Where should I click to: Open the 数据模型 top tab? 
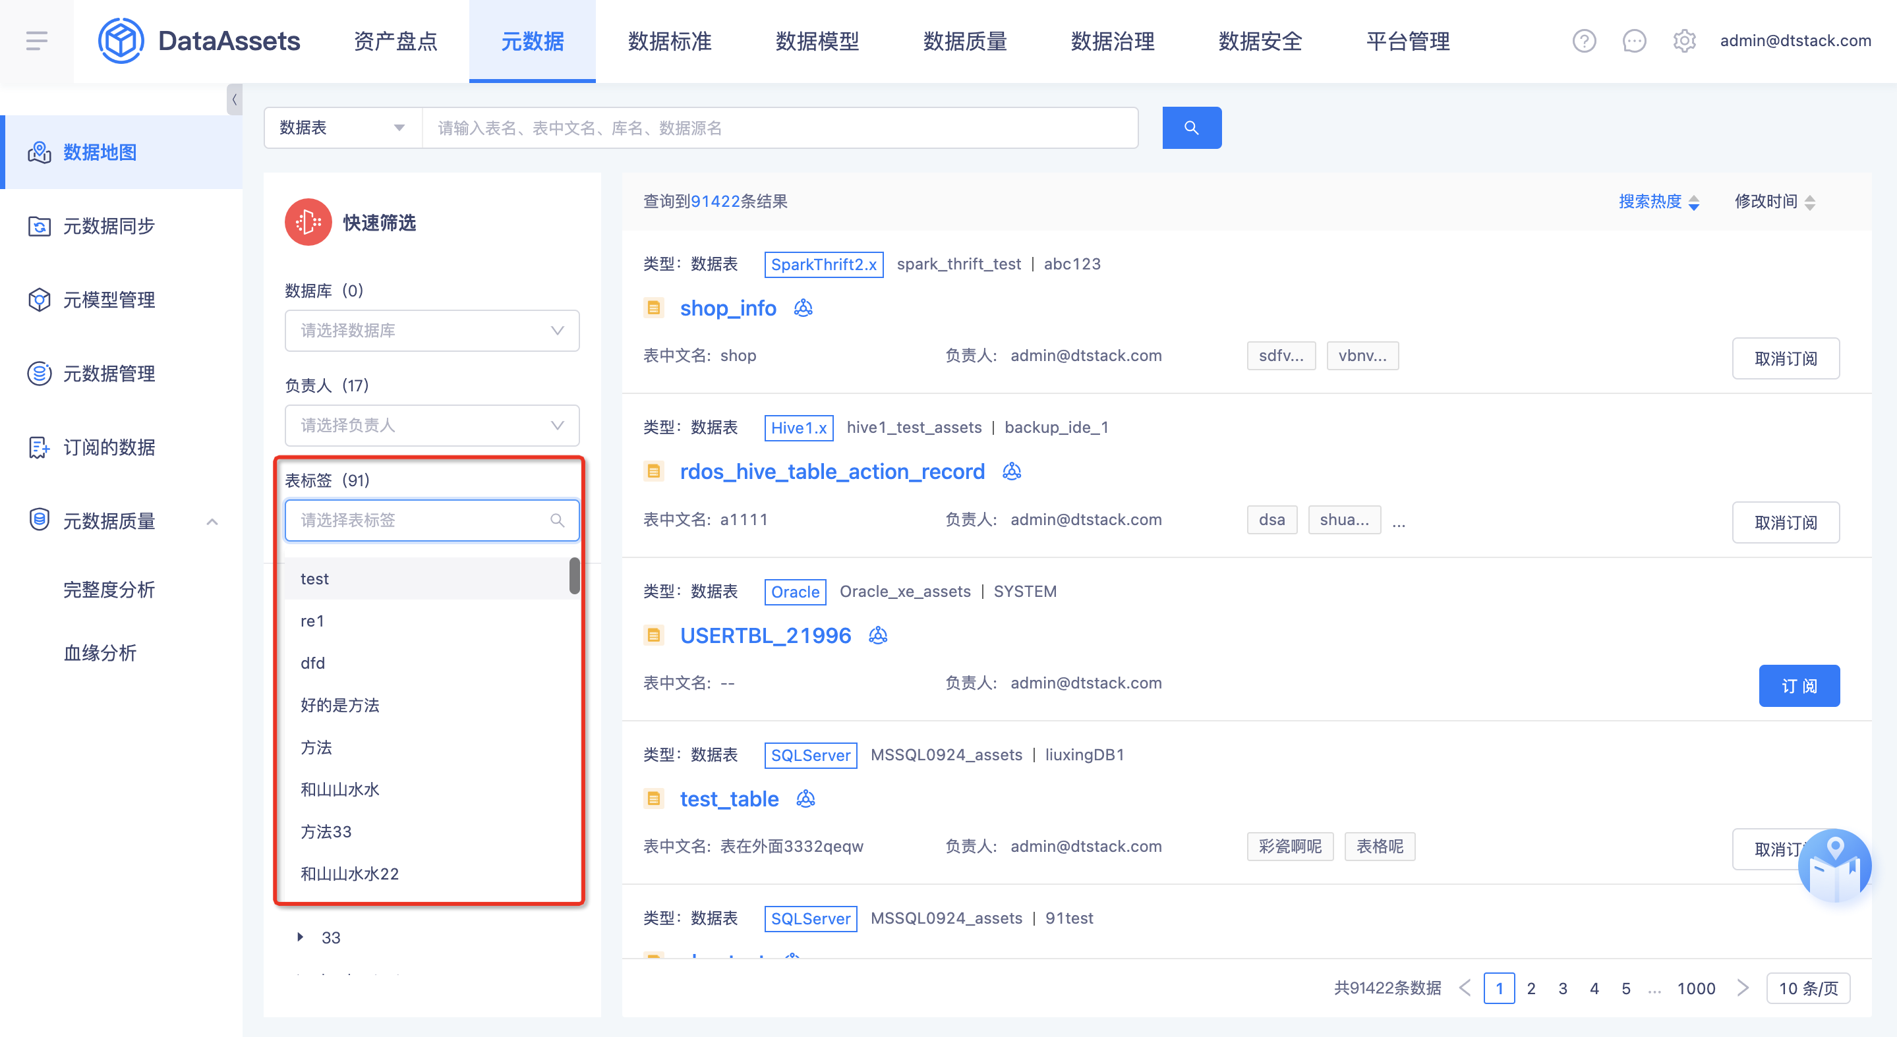click(817, 40)
